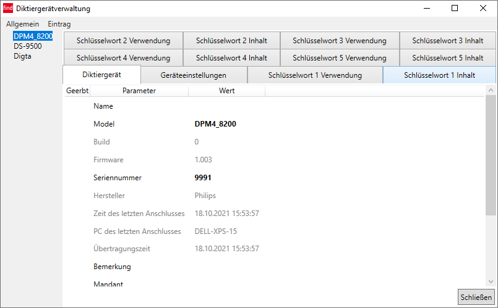Select the Build parameter label
Viewport: 498px width, 308px height.
click(x=101, y=142)
